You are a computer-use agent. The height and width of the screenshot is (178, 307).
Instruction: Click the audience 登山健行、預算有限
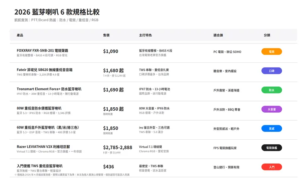coord(227,167)
